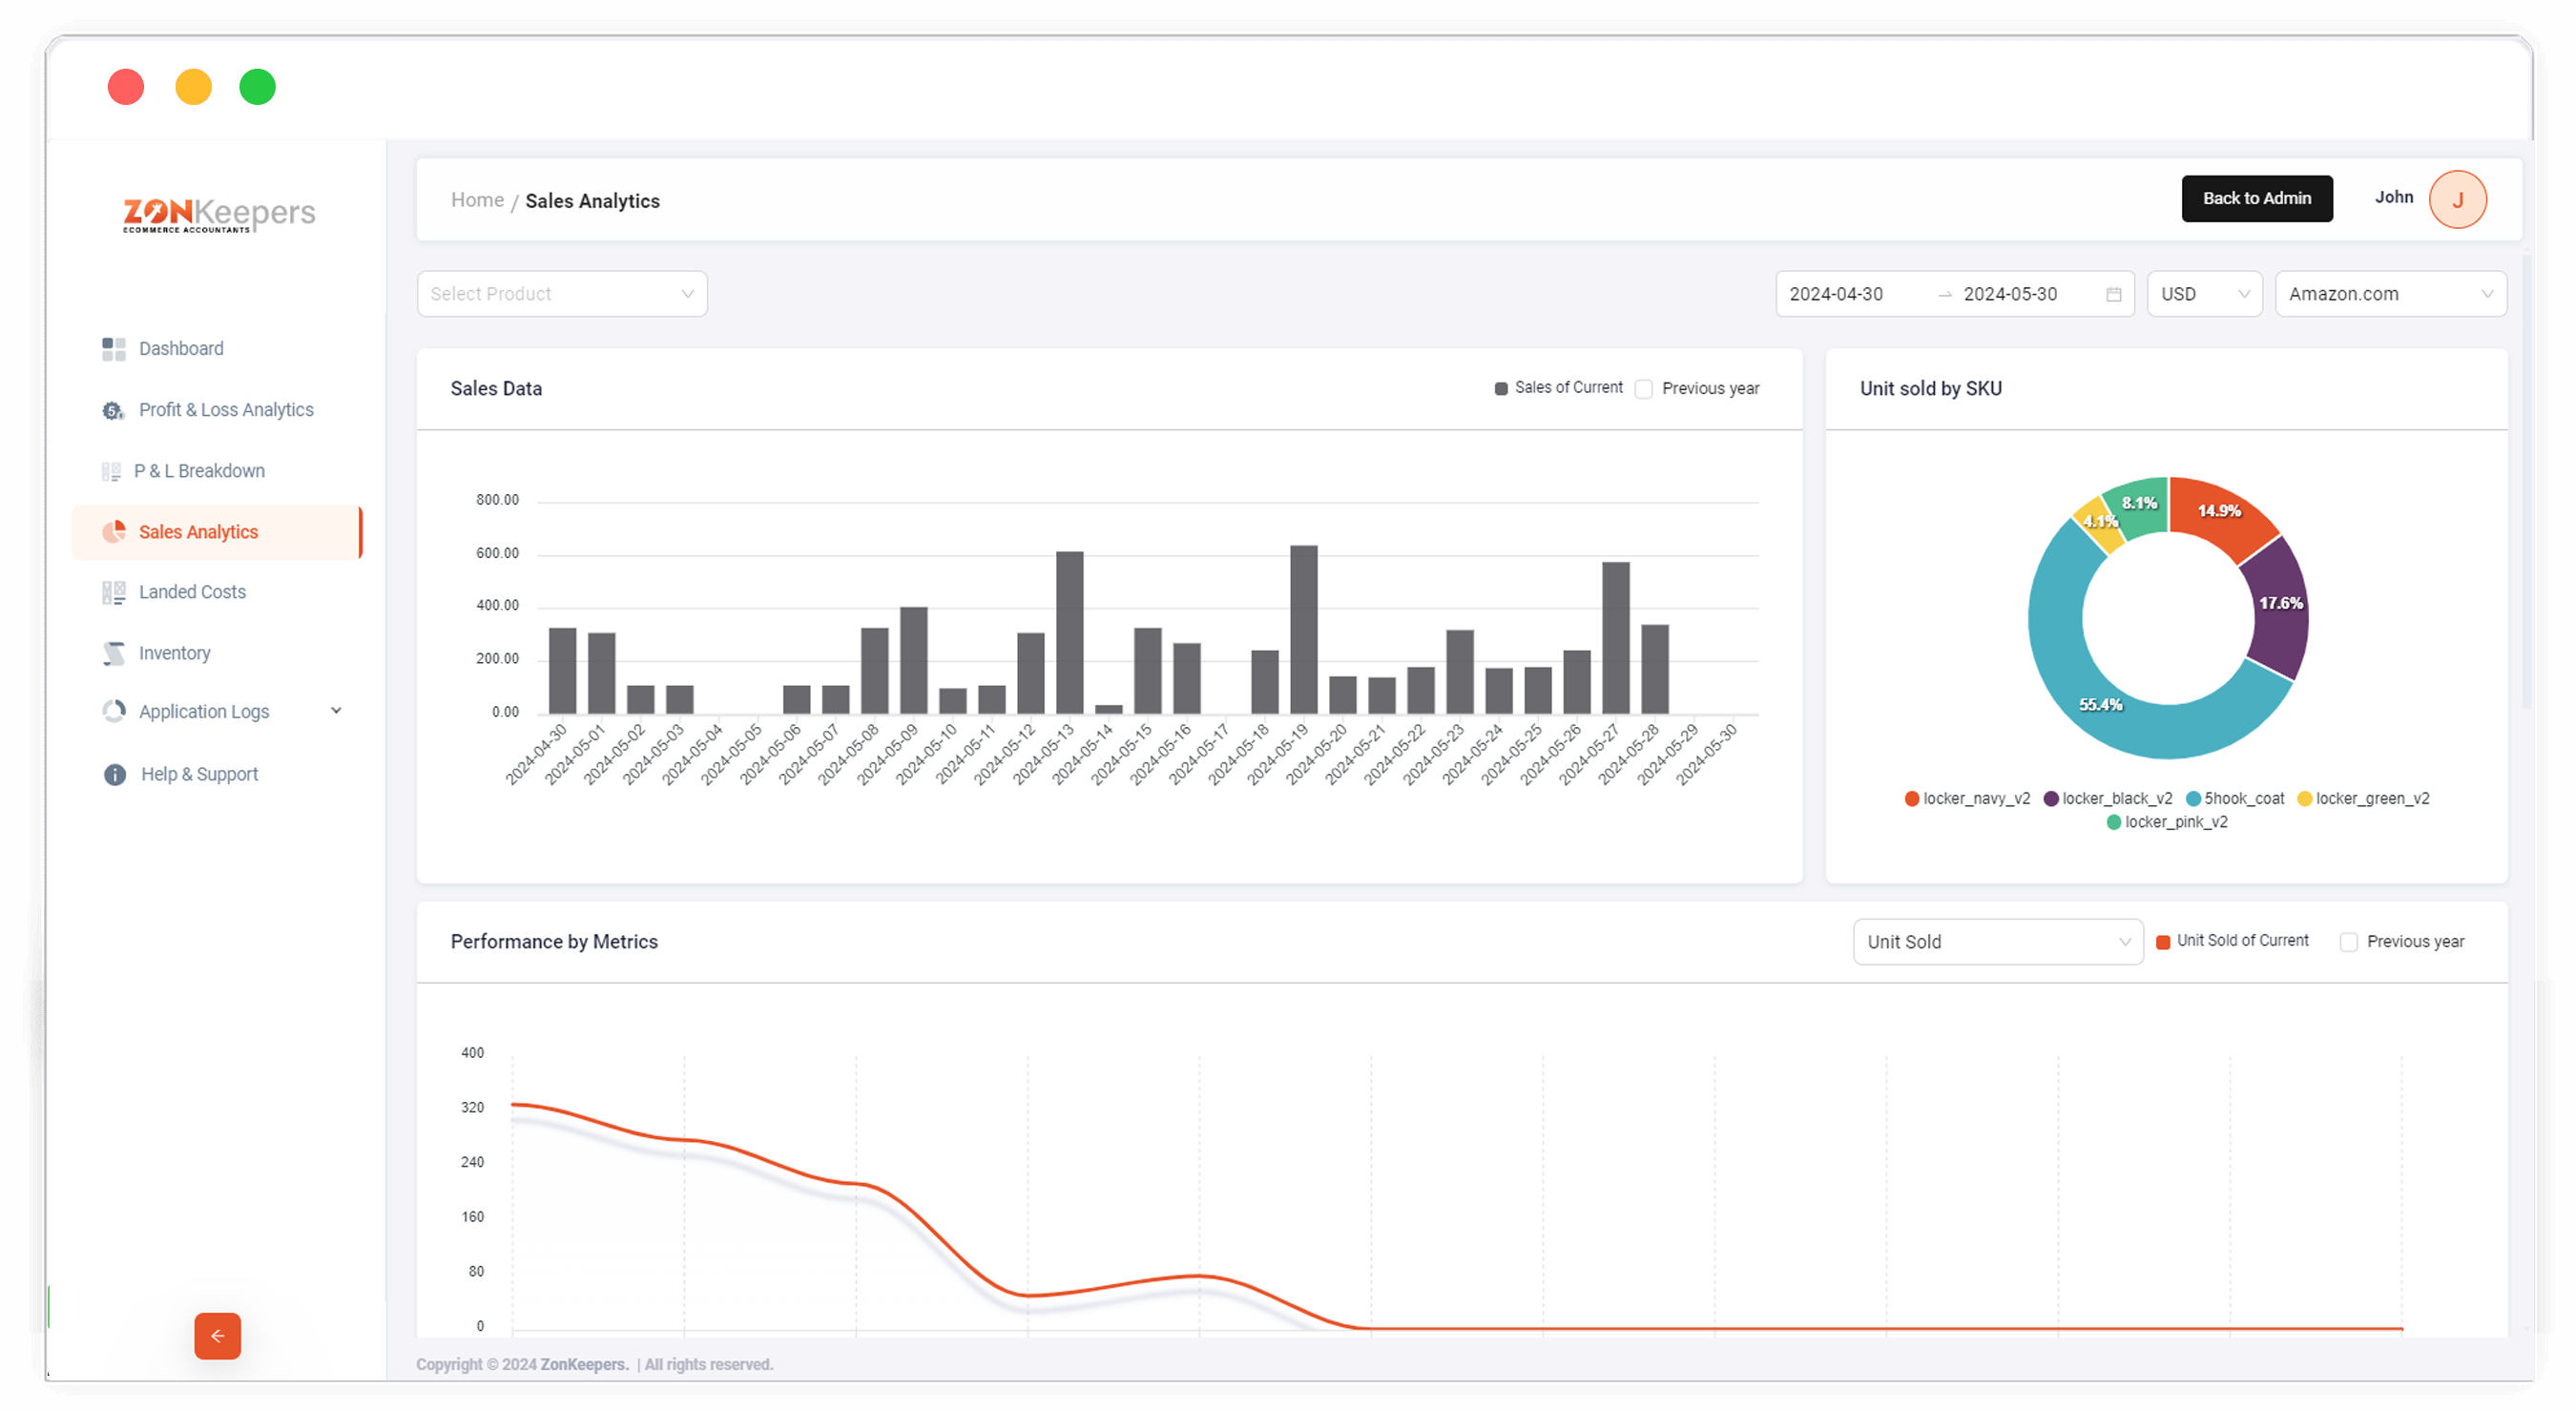The image size is (2576, 1411).
Task: Click the 5hook_coat teal legend swatch
Action: (2193, 799)
